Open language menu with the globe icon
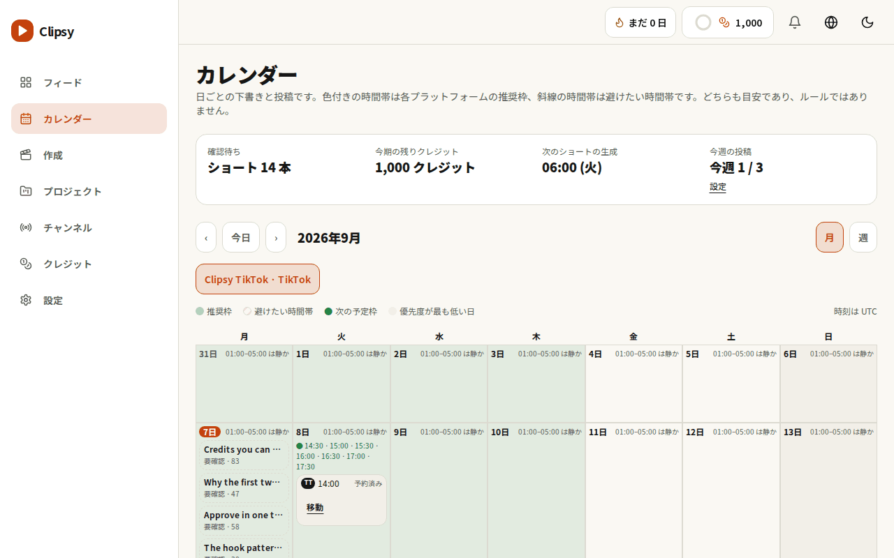894x558 pixels. pos(831,22)
